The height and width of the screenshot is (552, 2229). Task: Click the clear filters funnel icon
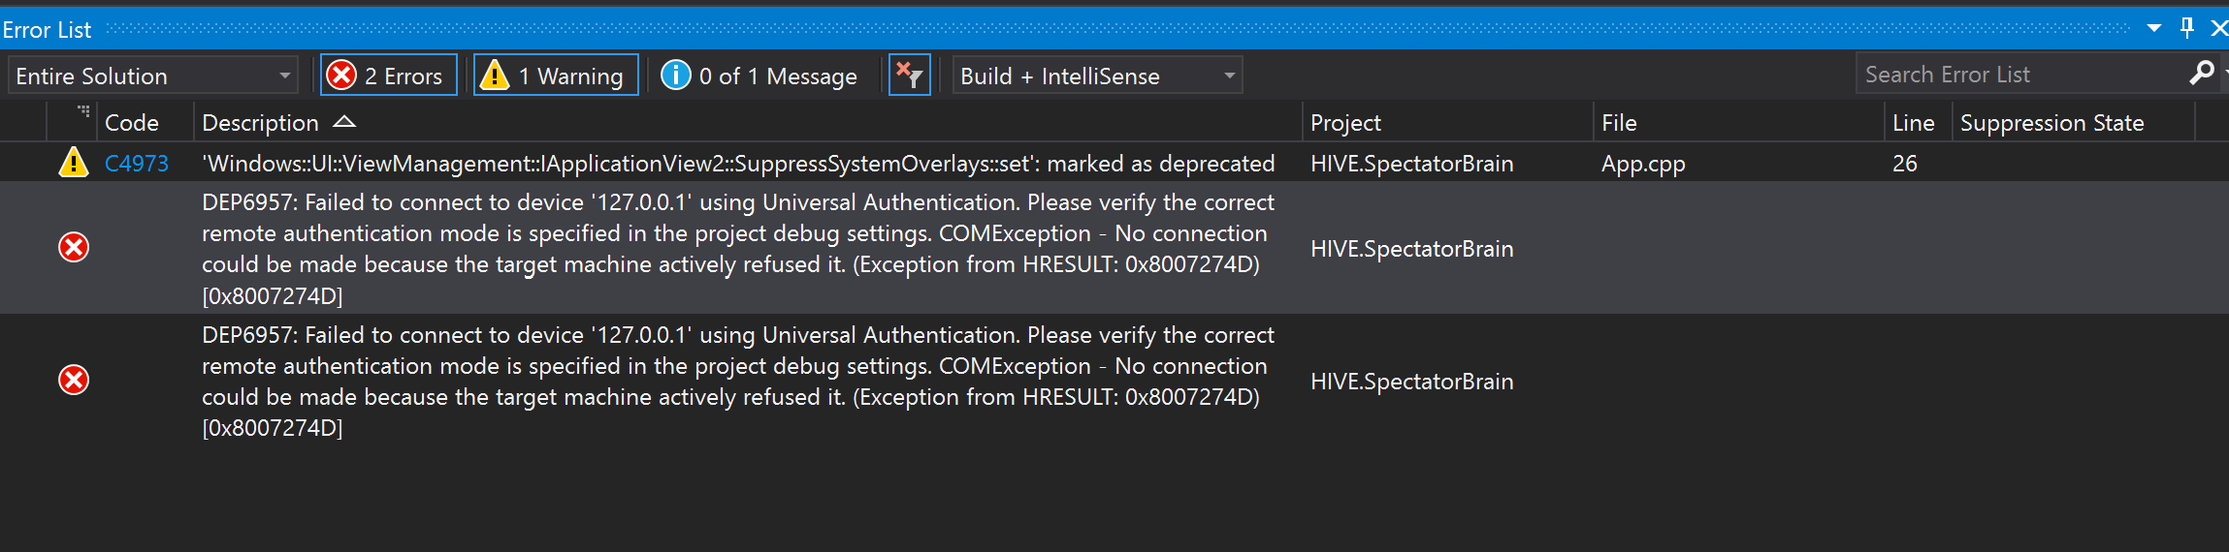pyautogui.click(x=909, y=76)
